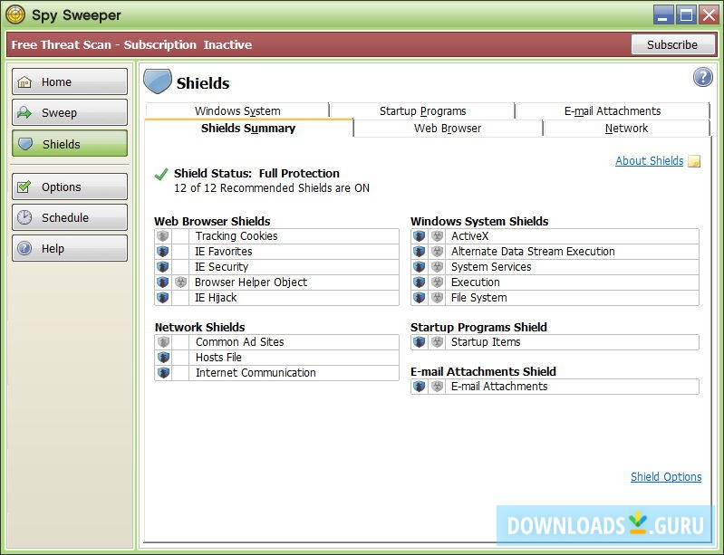The image size is (724, 555).
Task: Select the Hosts File label
Action: tap(218, 357)
